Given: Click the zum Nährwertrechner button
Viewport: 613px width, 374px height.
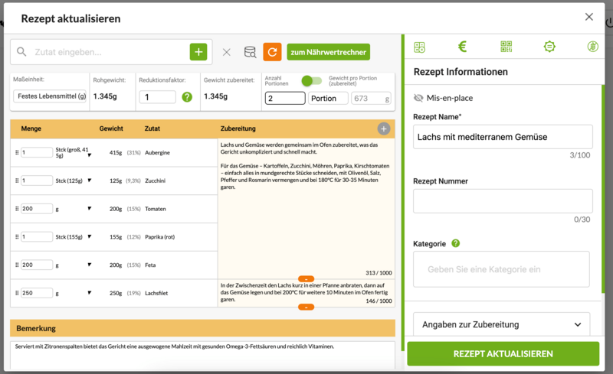Looking at the screenshot, I should [x=328, y=52].
